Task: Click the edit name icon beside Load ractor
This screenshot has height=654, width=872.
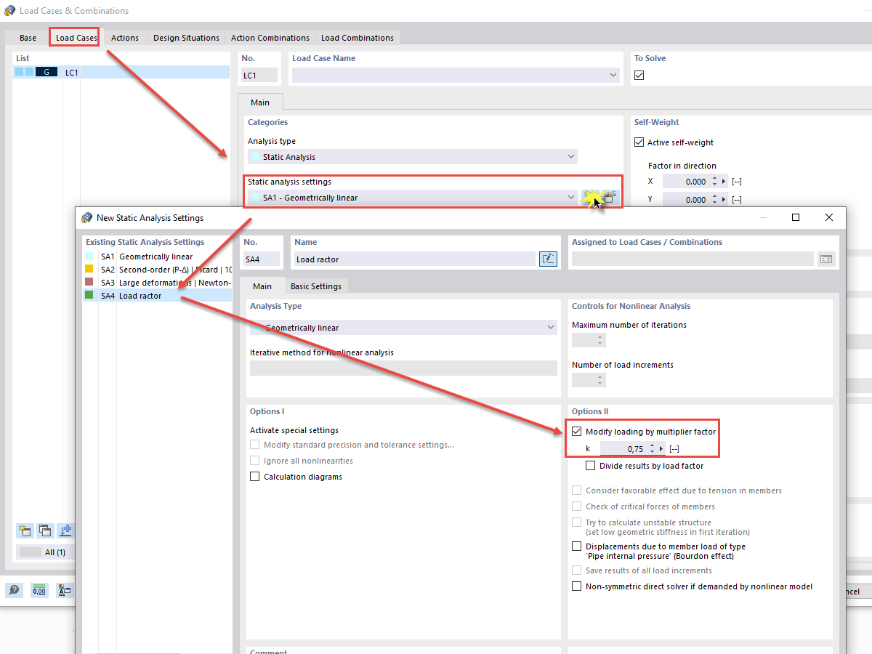Action: pos(548,259)
